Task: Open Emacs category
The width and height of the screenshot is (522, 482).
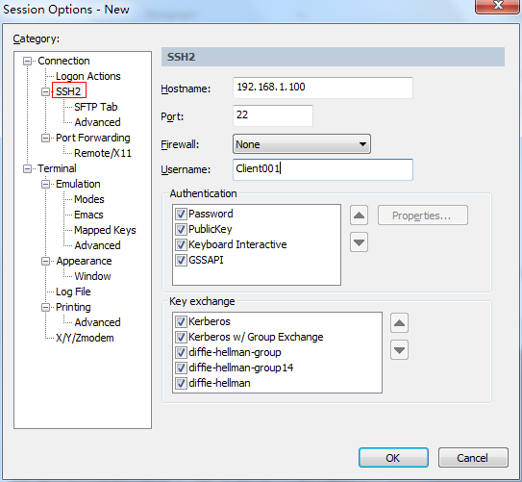Action: (88, 215)
